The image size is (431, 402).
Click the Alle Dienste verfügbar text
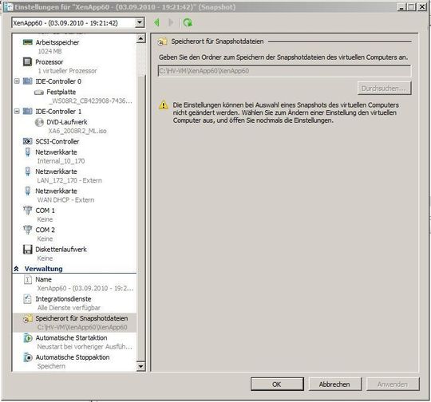coord(69,308)
